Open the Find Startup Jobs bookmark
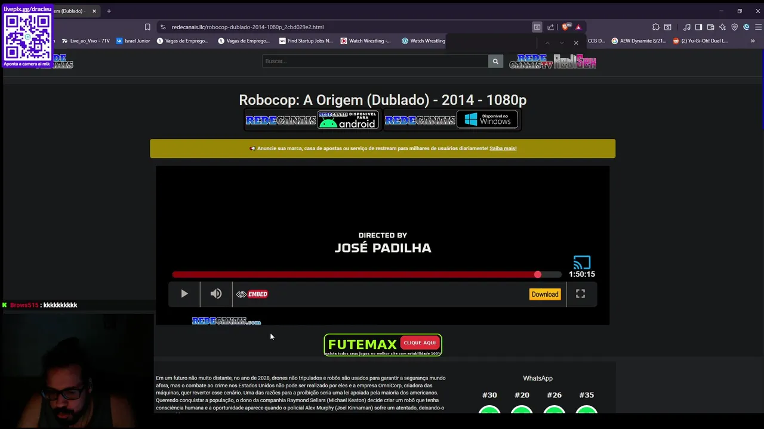Screen dimensions: 764x429 [x=306, y=41]
